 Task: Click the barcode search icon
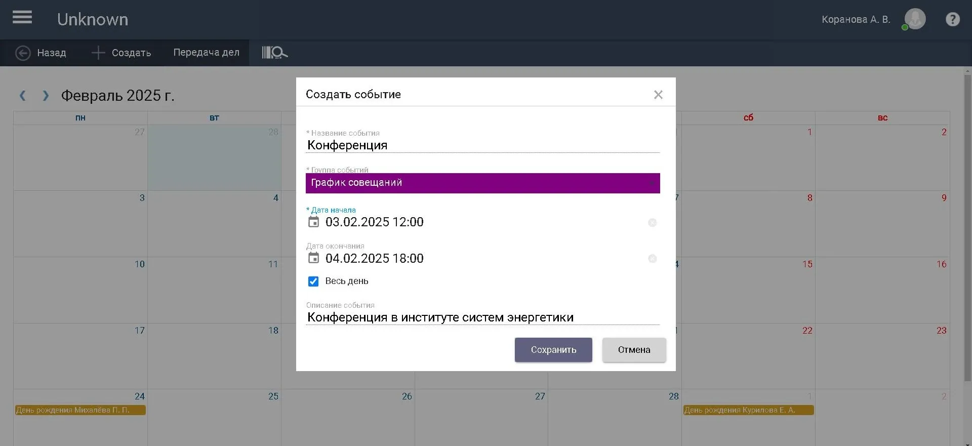(x=274, y=53)
